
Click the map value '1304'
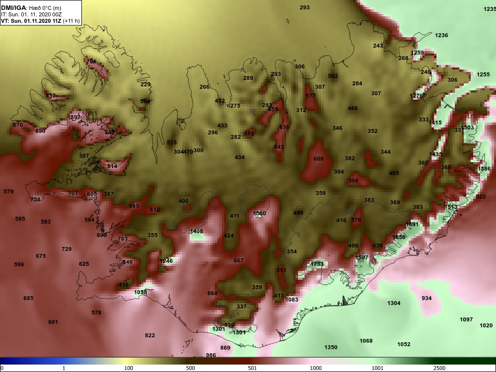(394, 303)
